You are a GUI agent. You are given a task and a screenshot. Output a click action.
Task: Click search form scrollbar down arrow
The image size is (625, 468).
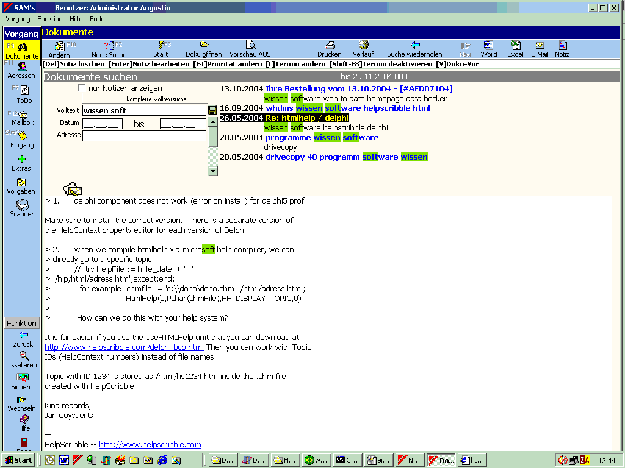click(x=213, y=171)
